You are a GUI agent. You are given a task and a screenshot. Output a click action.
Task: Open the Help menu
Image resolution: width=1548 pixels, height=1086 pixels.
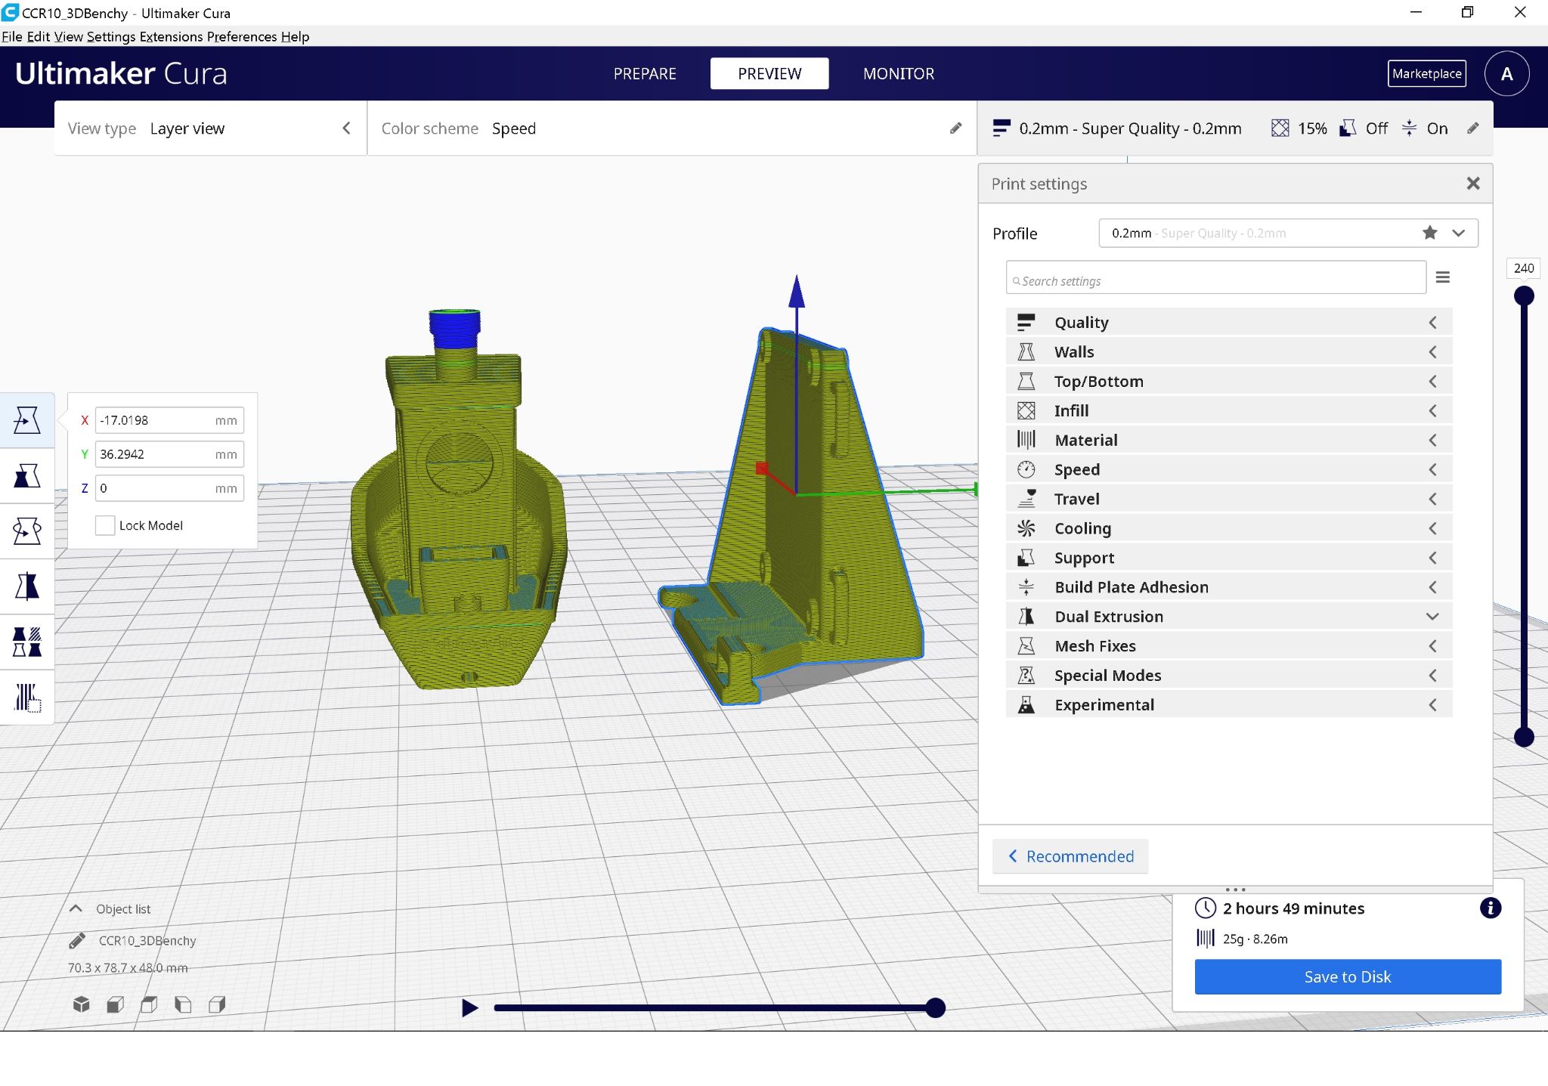click(x=295, y=36)
